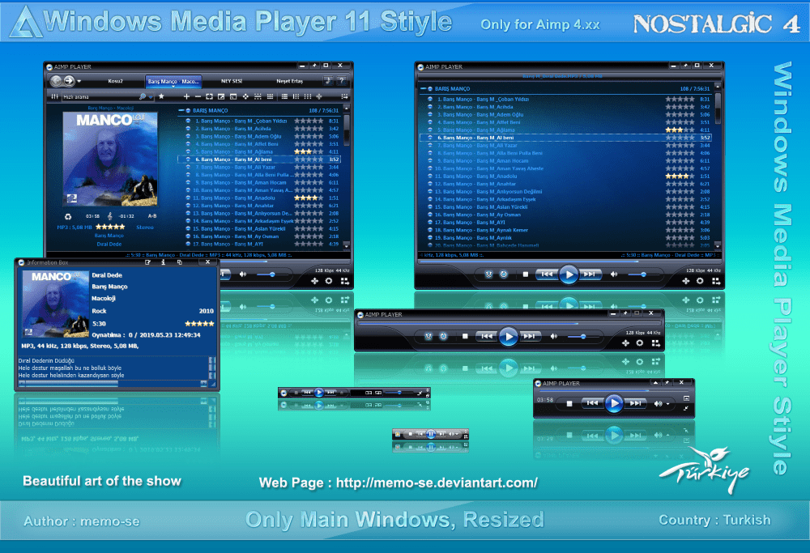Viewport: 810px width, 553px height.
Task: Go back with the left arrow navigation icon
Action: (56, 80)
